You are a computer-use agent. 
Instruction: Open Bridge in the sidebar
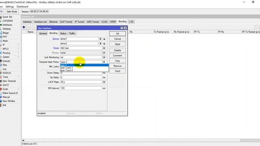click(x=5, y=33)
